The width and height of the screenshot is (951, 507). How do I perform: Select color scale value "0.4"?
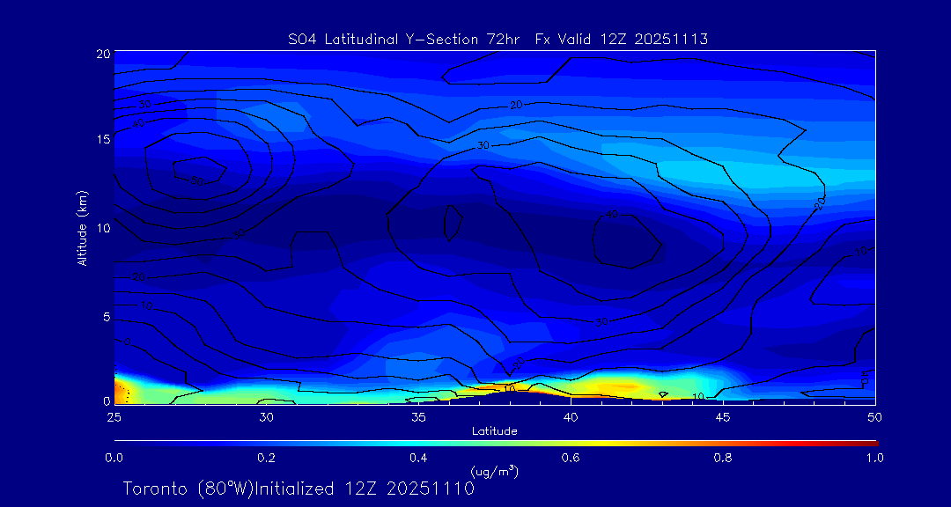419,458
